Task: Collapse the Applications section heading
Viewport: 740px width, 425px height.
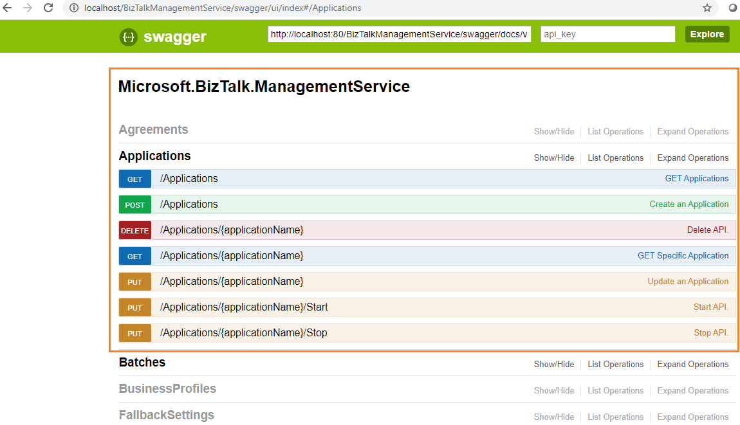Action: pos(155,156)
